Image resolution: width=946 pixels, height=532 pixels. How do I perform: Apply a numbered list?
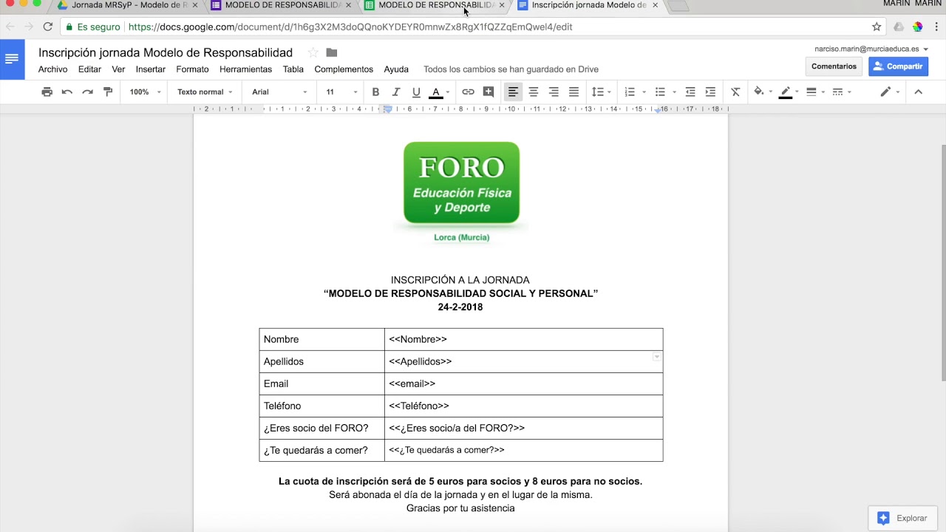630,92
